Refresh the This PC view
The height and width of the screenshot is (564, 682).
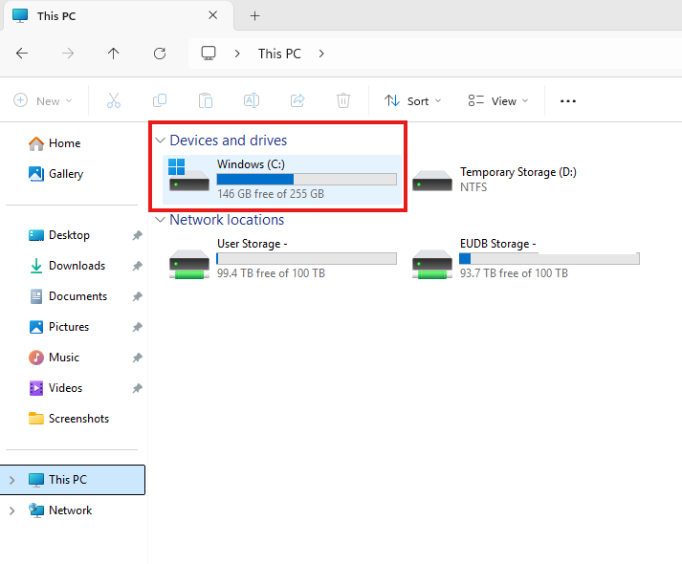coord(160,54)
